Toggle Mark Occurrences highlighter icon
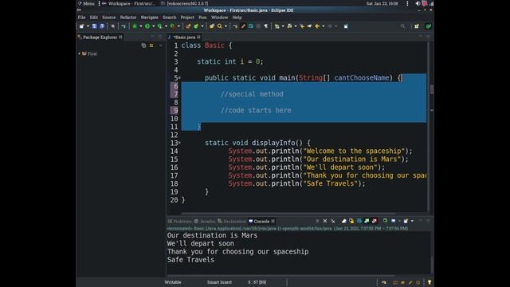The height and width of the screenshot is (287, 510). [x=243, y=26]
